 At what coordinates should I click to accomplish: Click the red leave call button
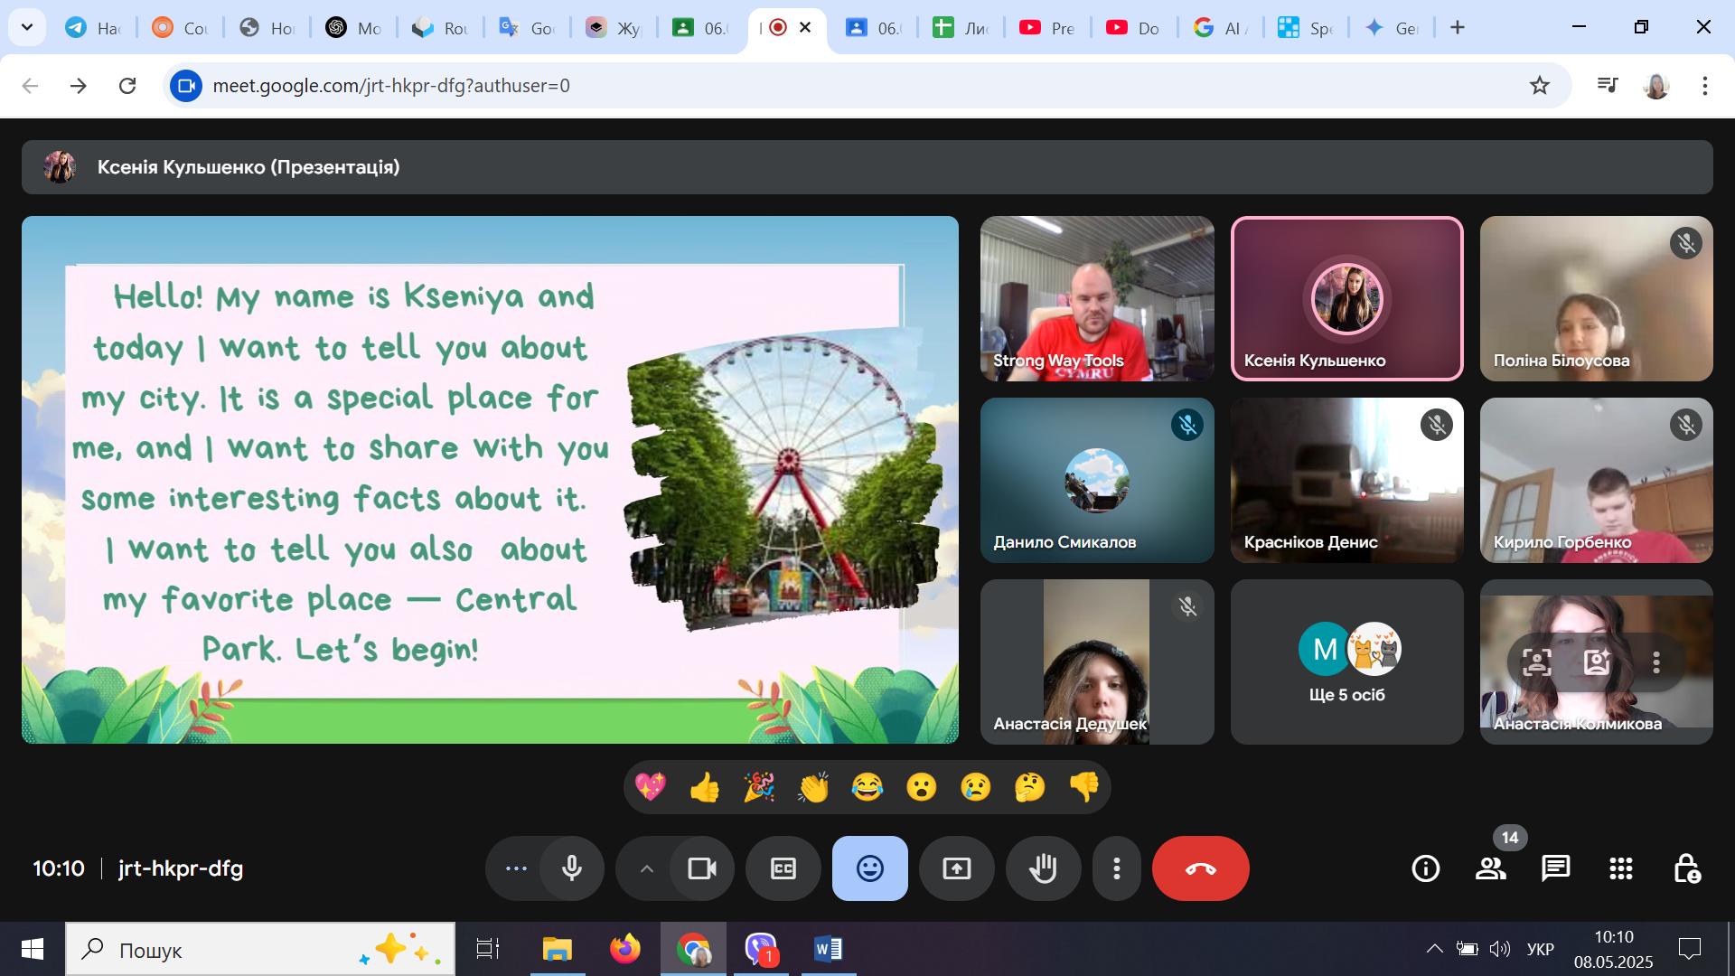(1200, 868)
